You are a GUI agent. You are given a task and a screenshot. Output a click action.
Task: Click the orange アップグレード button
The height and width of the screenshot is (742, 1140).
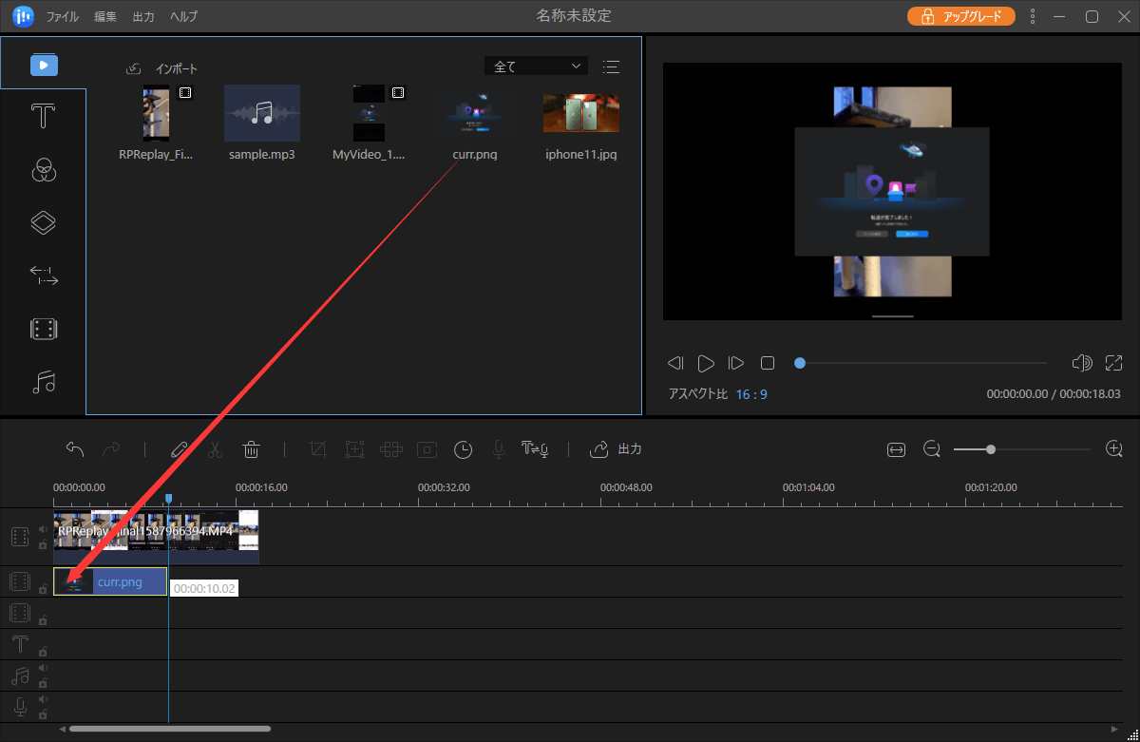(960, 17)
